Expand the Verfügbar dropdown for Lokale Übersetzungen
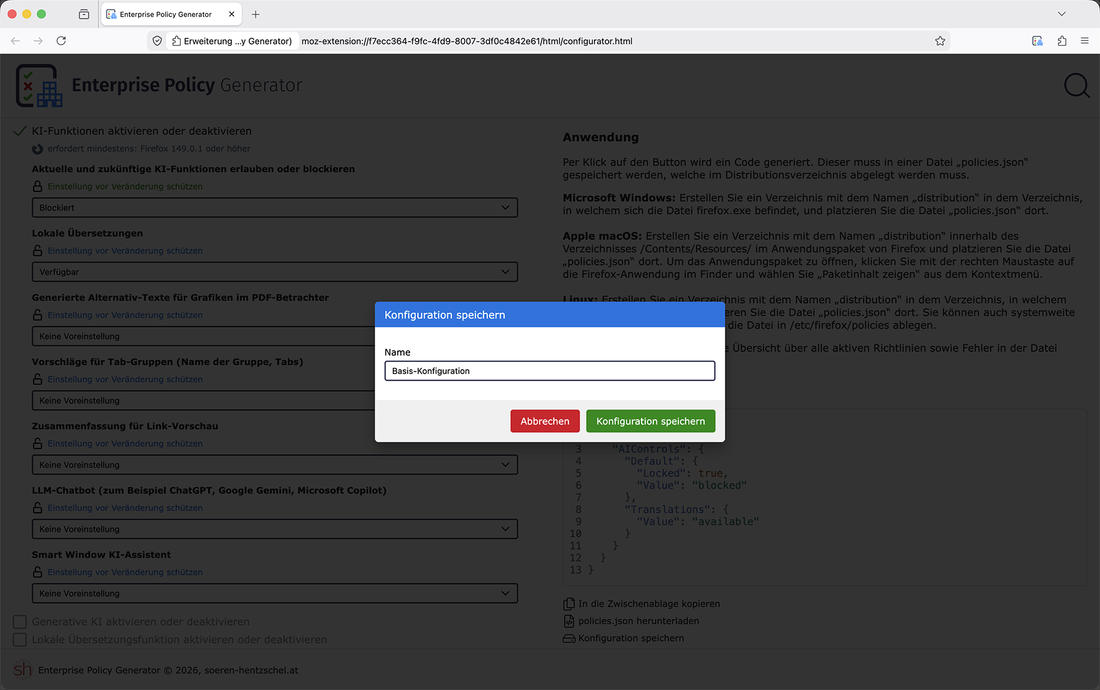Screen dimensions: 1100x690 (274, 272)
